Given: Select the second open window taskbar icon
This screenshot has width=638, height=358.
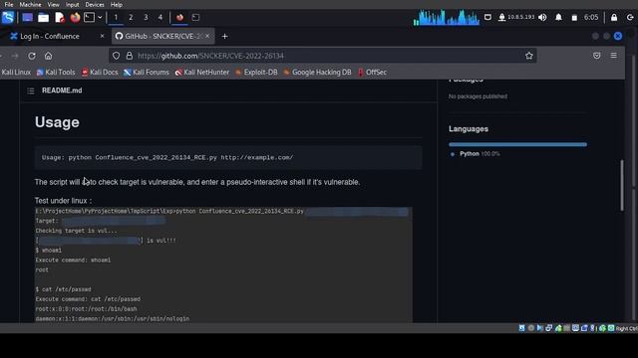Looking at the screenshot, I should point(195,18).
